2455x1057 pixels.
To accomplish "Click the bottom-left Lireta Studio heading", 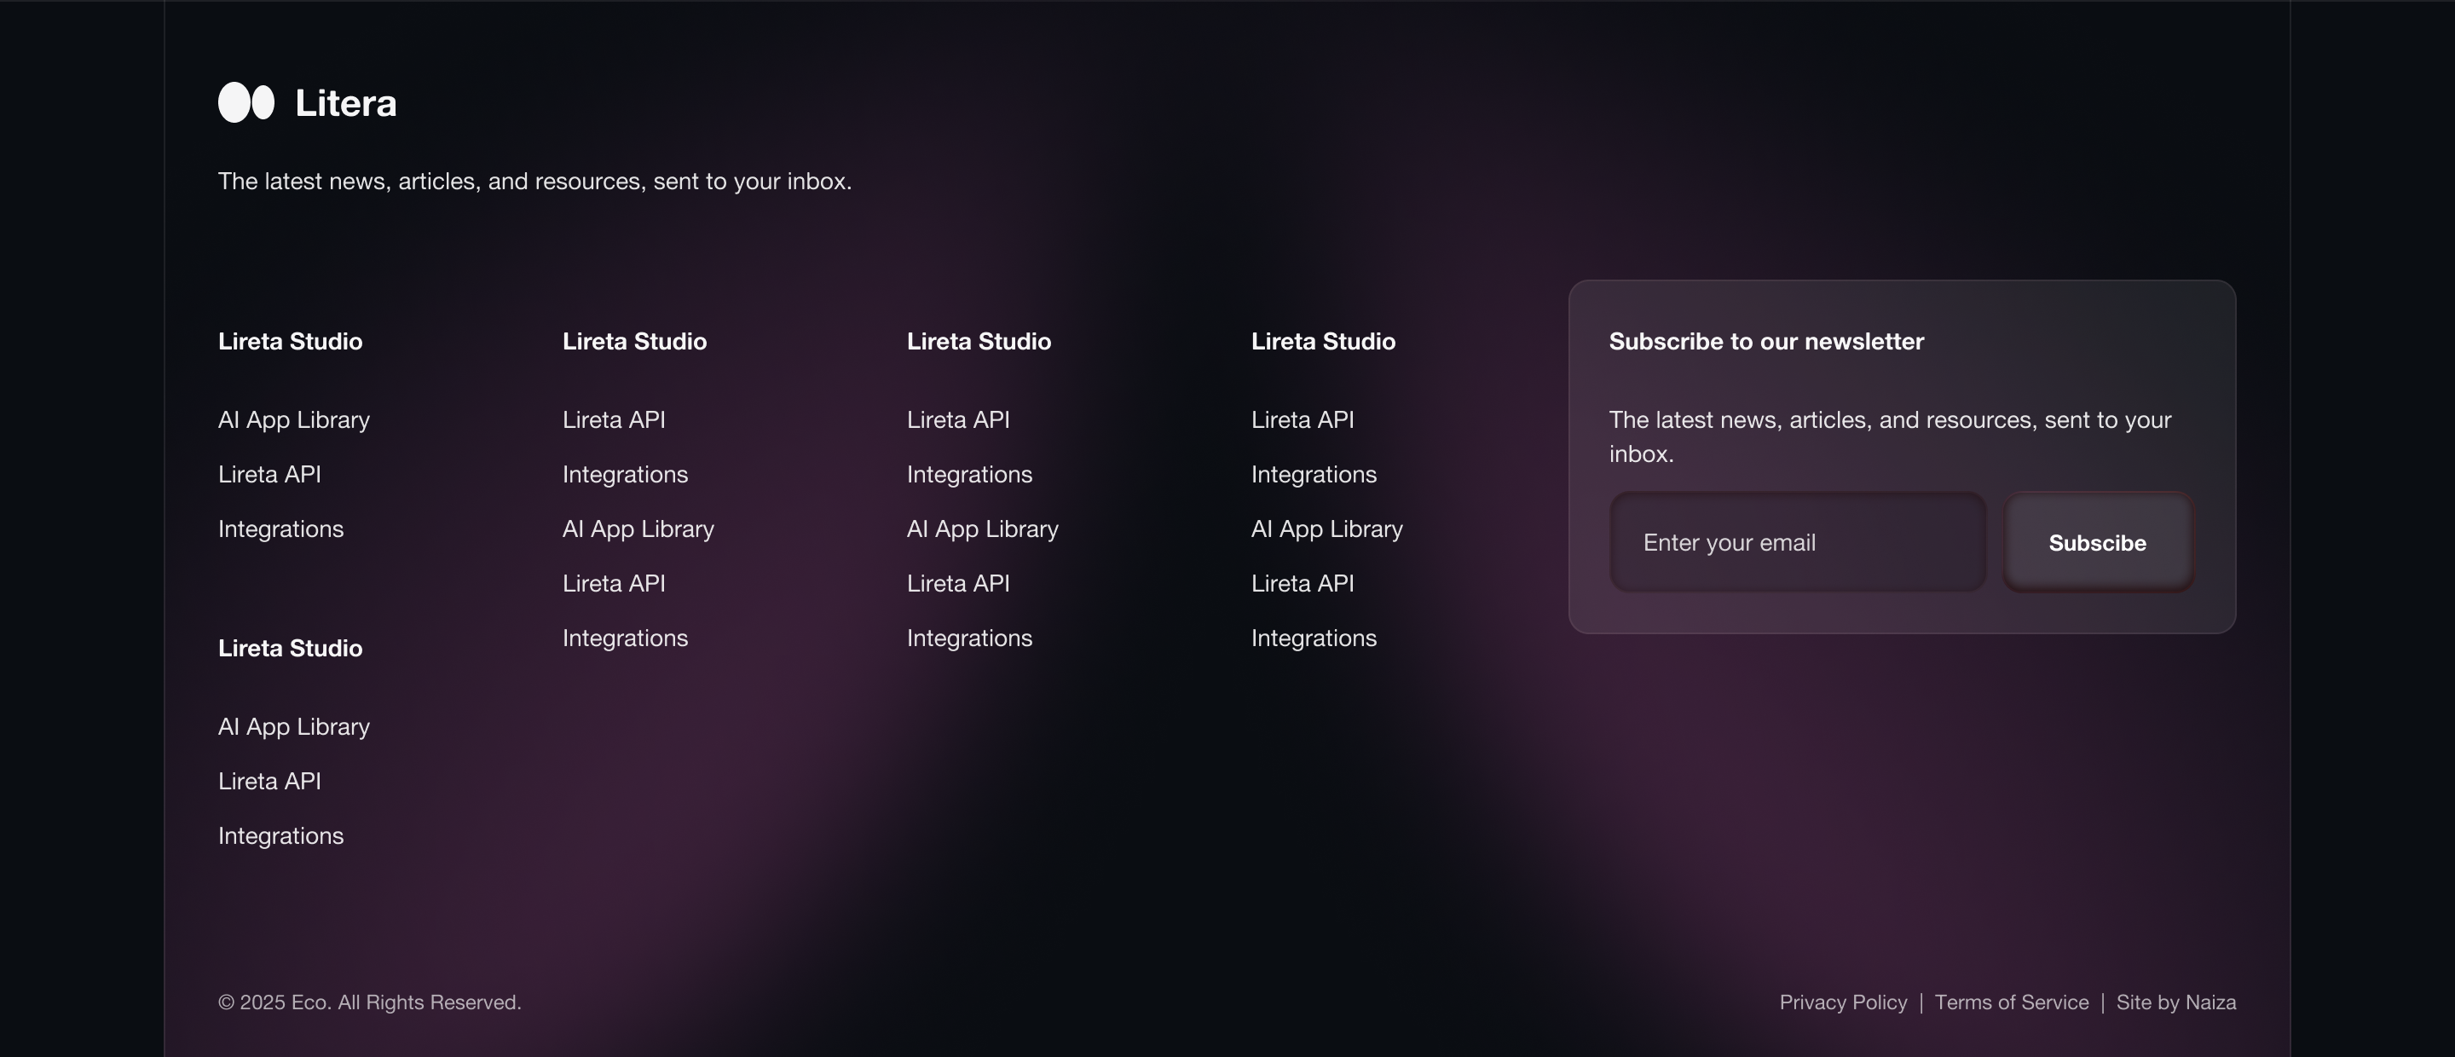I will click(291, 648).
